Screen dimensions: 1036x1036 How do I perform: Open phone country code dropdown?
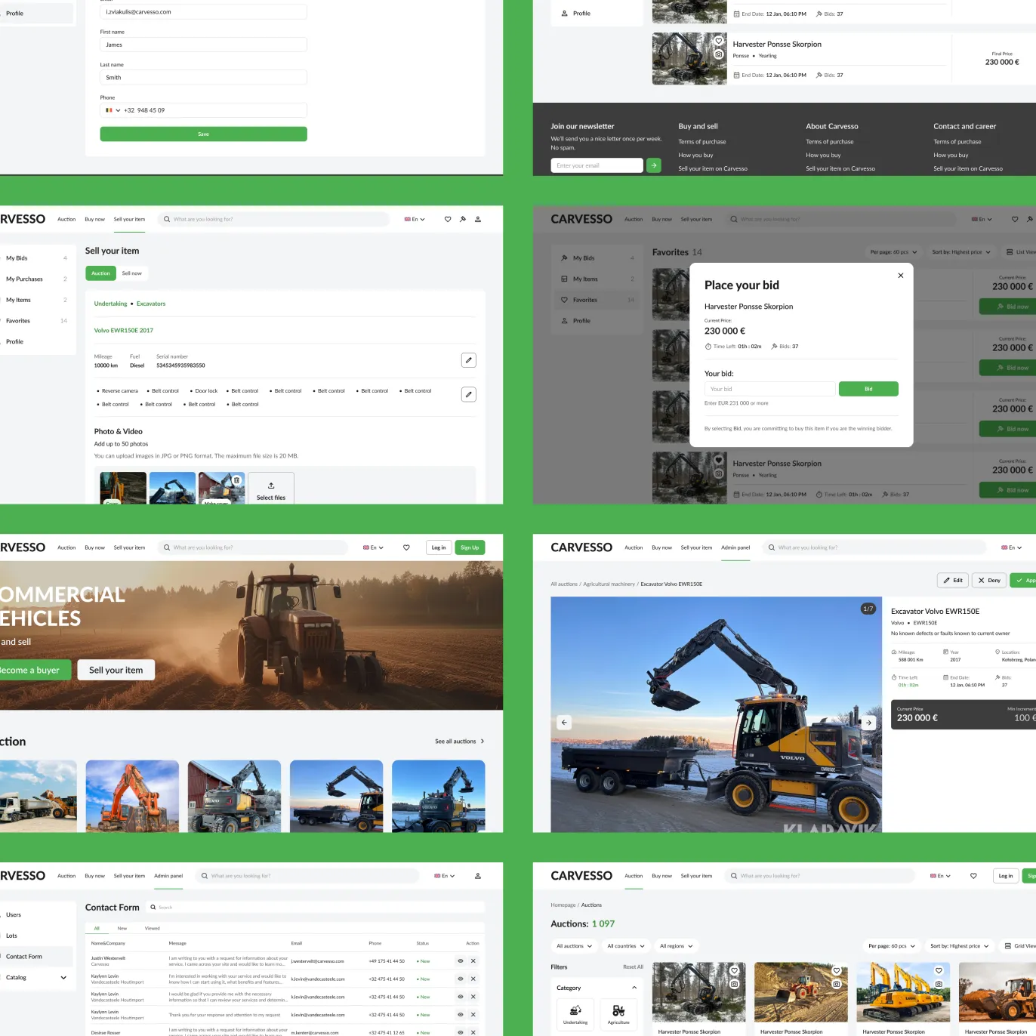(x=113, y=110)
